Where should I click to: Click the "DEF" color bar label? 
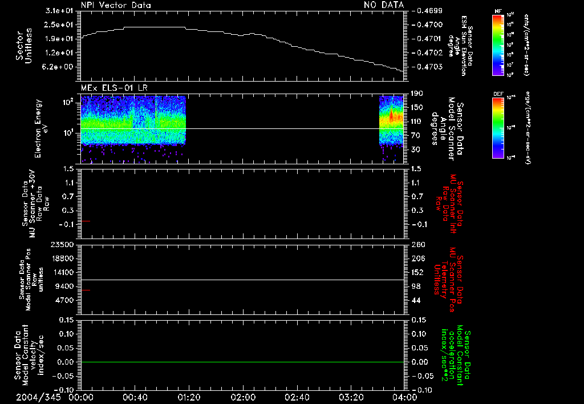pyautogui.click(x=498, y=94)
